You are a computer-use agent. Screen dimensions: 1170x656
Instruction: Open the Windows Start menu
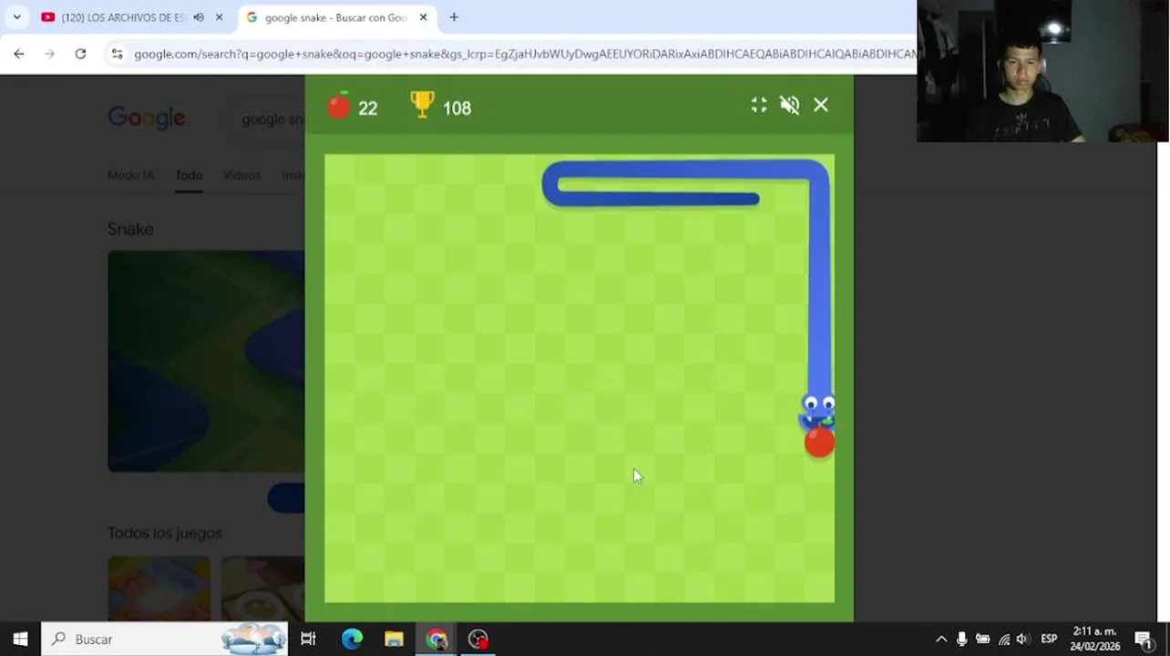pyautogui.click(x=20, y=639)
